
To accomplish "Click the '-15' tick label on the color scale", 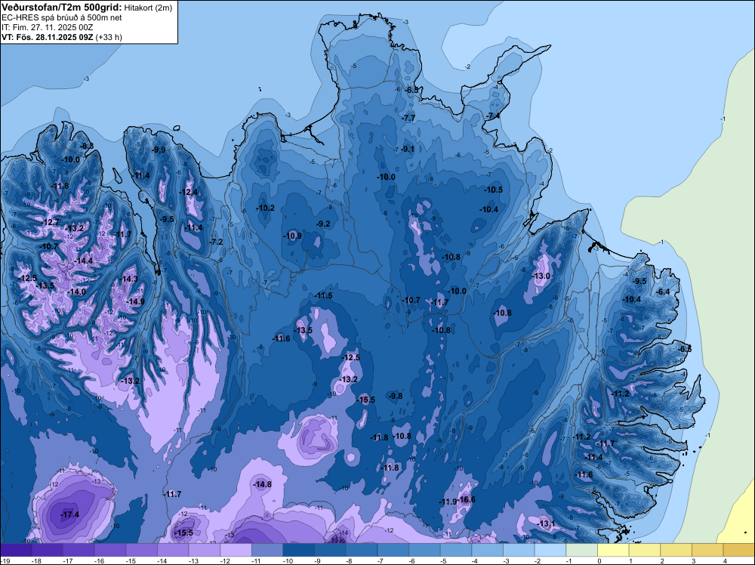I will pos(130,561).
